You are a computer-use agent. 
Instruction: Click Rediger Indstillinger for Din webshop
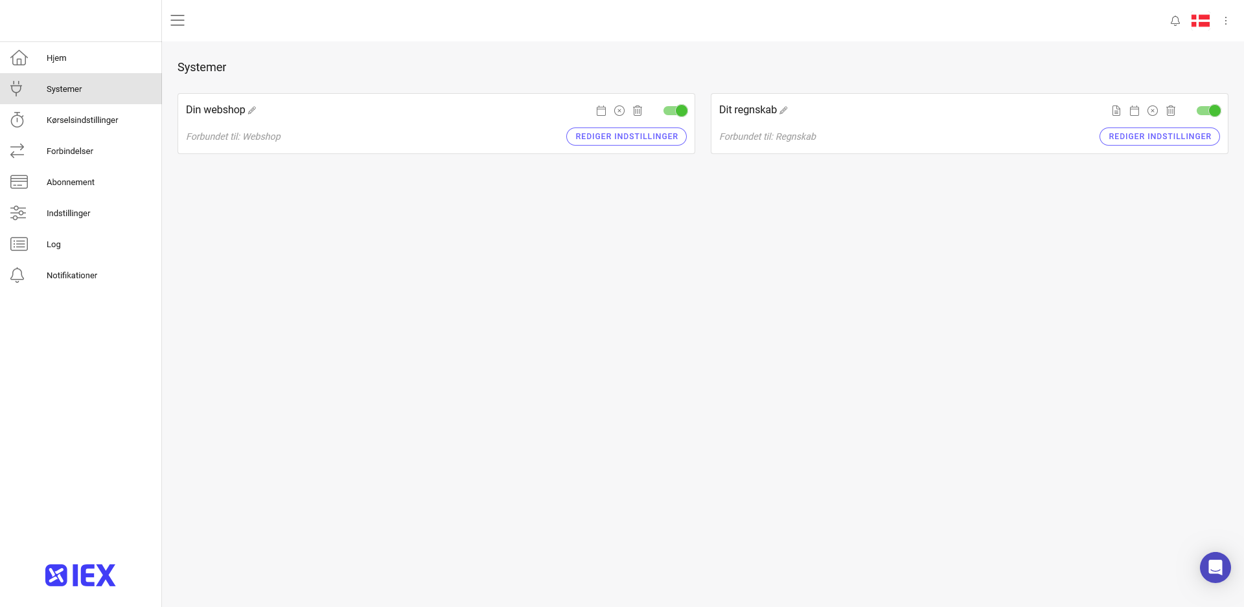626,137
